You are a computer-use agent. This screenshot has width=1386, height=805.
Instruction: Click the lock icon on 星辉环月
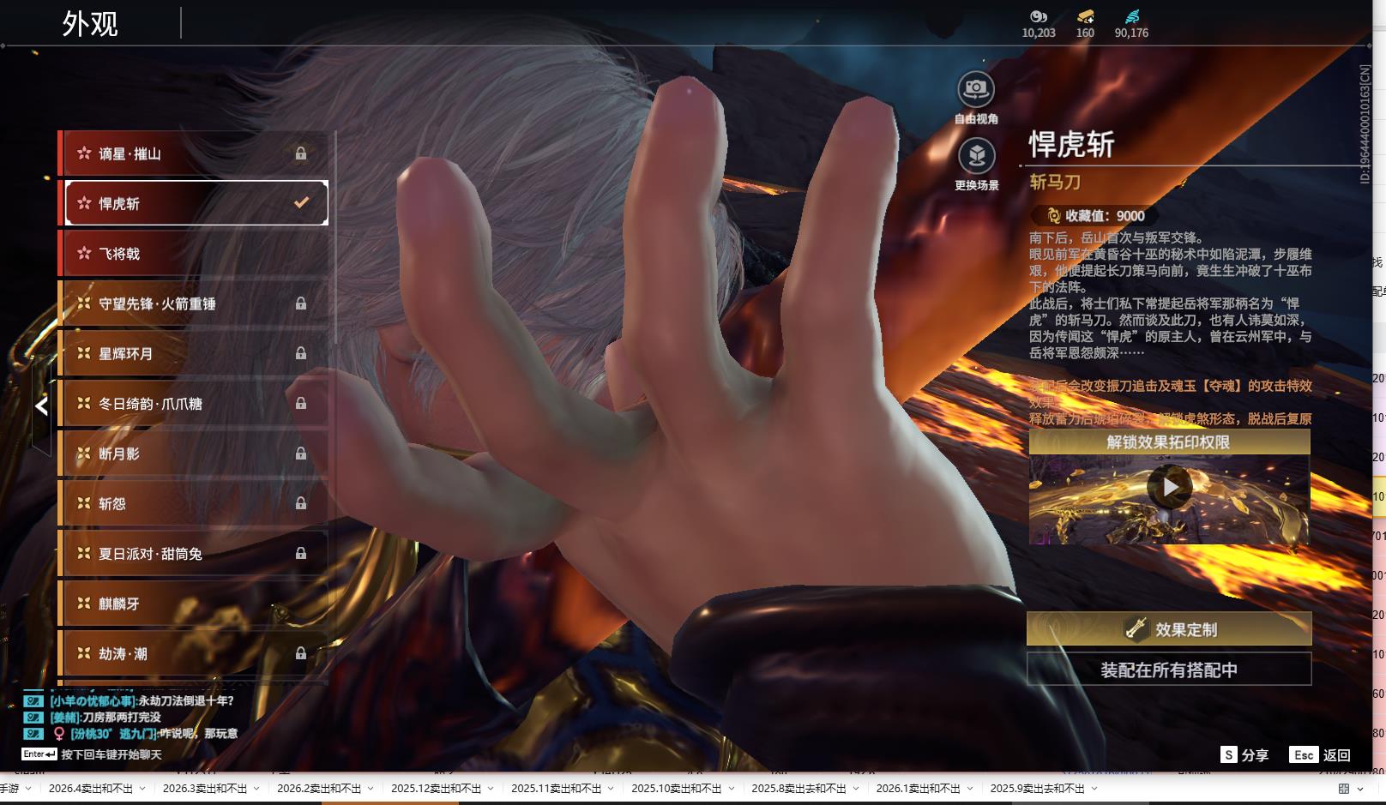point(301,353)
